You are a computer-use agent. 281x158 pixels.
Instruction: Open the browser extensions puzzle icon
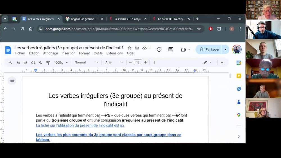pos(219,29)
